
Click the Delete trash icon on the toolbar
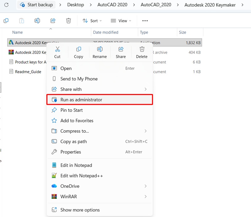point(68,20)
